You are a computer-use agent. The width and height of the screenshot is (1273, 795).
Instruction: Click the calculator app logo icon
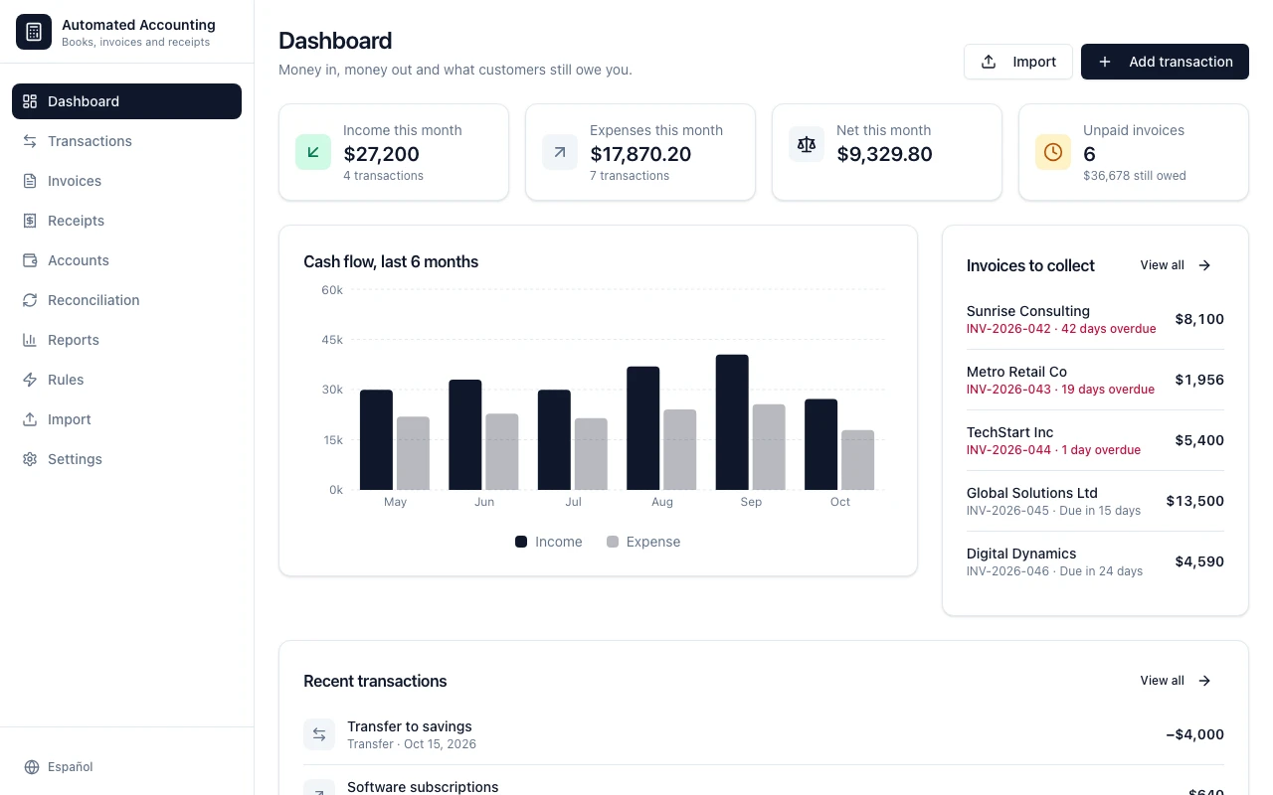tap(34, 32)
